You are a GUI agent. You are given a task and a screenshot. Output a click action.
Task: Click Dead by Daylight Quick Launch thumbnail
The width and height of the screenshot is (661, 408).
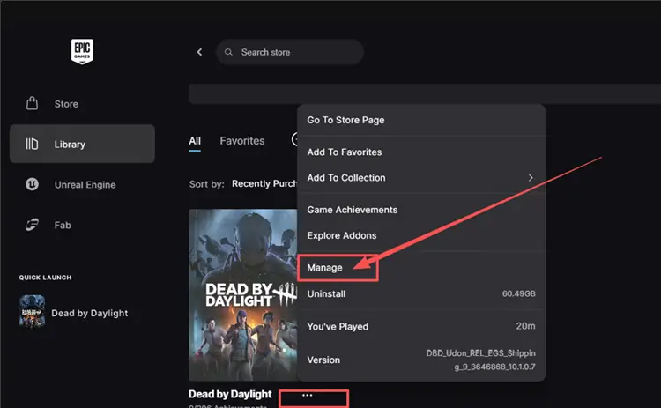32,311
